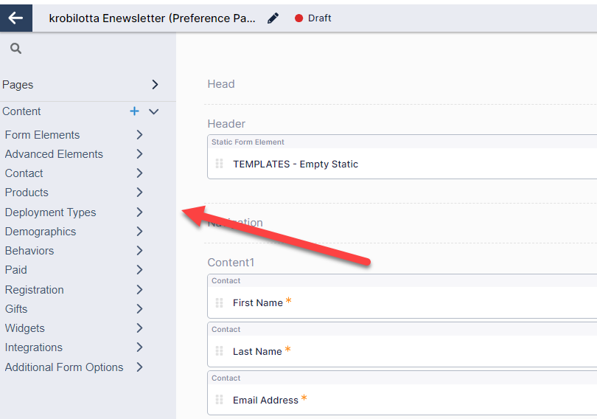Screen dimensions: 597x419
Task: Expand the Widgets category arrow
Action: [139, 328]
